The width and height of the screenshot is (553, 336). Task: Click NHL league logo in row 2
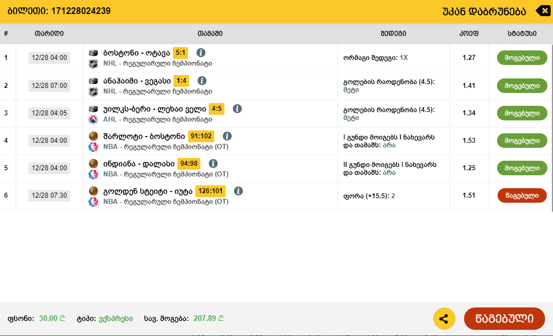tap(93, 92)
